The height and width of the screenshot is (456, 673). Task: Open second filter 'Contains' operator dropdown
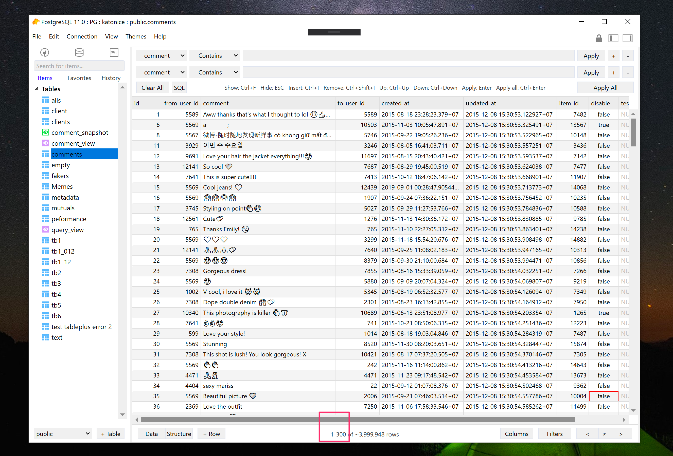[215, 72]
